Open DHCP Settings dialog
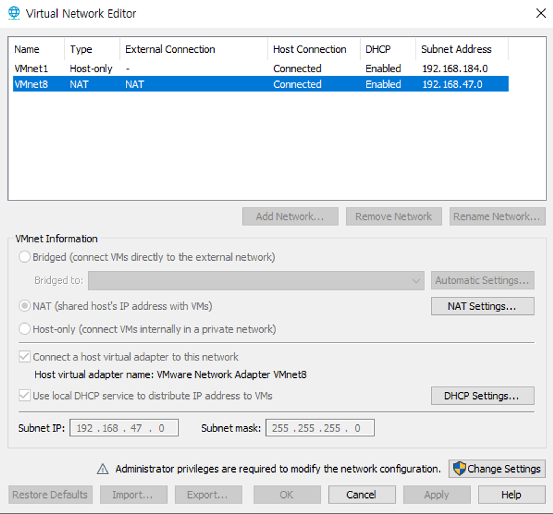The width and height of the screenshot is (553, 514). point(482,395)
